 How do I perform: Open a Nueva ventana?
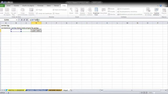click(x=90, y=11)
